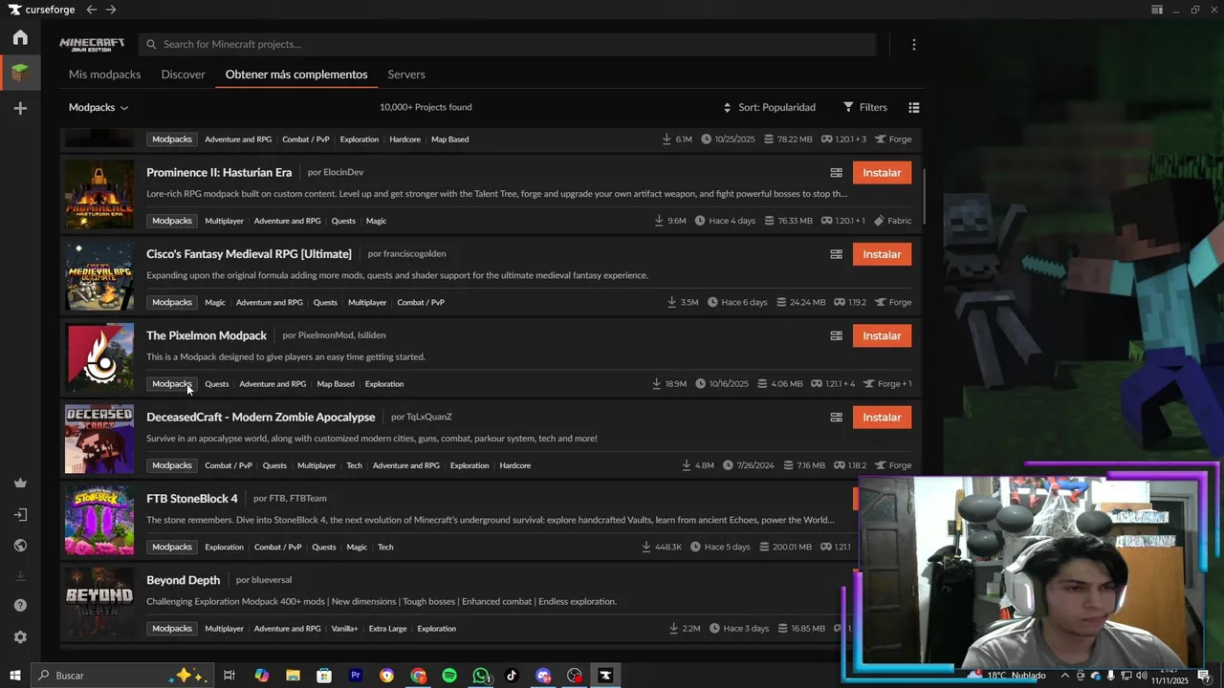
Task: Click the sign-in arrow icon in sidebar
Action: [20, 515]
